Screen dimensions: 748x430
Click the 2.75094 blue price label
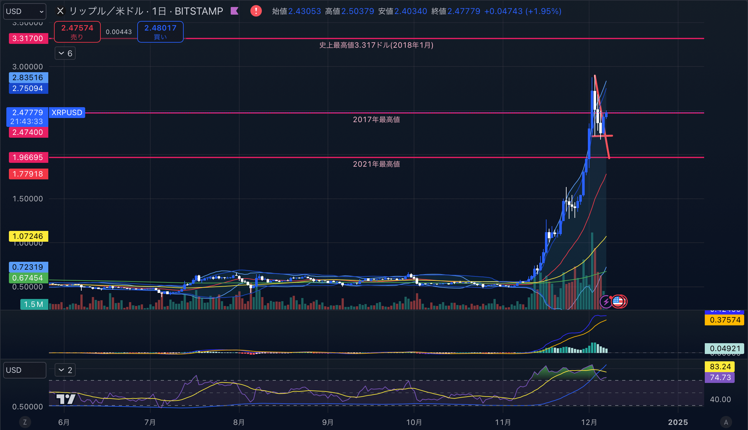[28, 88]
